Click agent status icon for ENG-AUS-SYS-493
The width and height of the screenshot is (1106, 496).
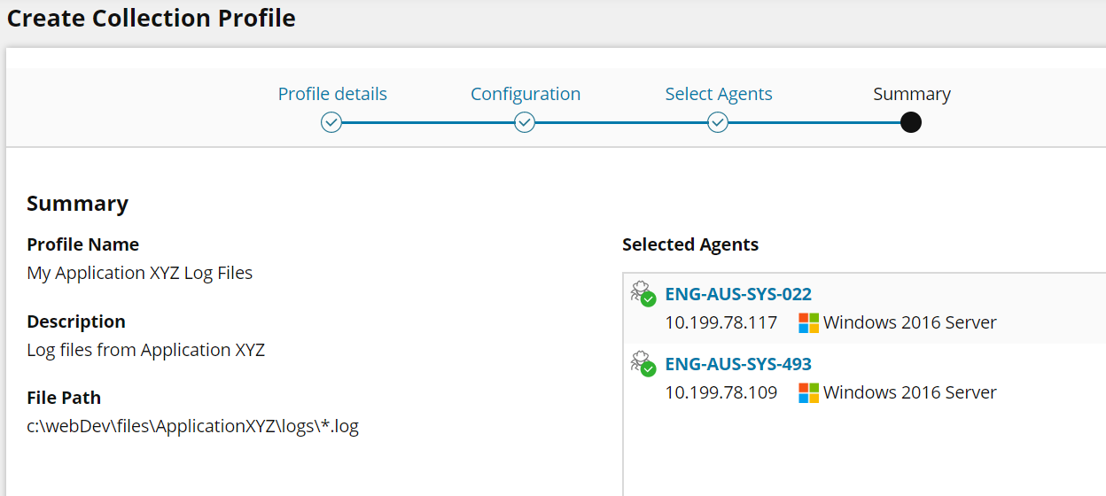[x=643, y=363]
